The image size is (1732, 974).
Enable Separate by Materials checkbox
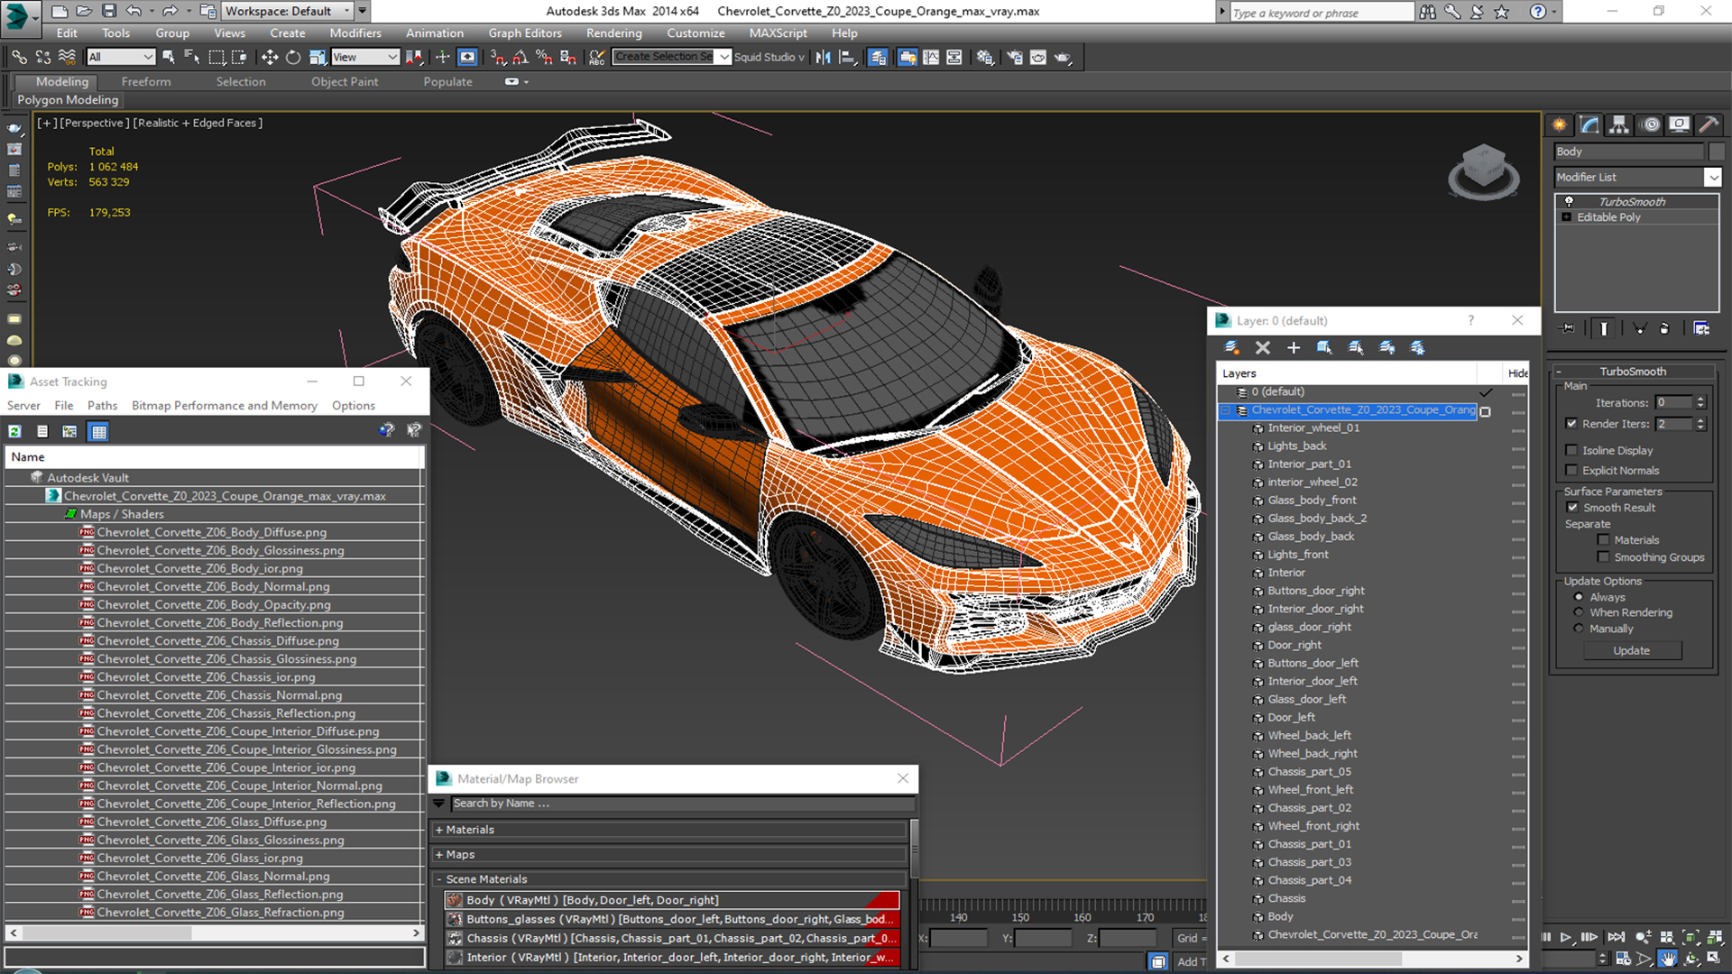1603,540
